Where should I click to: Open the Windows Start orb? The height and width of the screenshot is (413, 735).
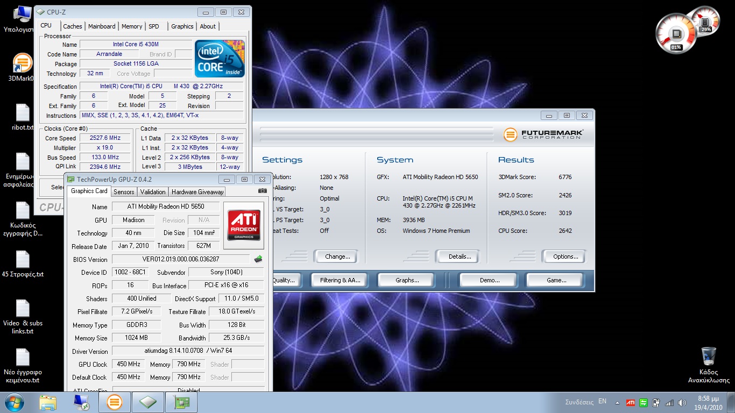pos(15,402)
